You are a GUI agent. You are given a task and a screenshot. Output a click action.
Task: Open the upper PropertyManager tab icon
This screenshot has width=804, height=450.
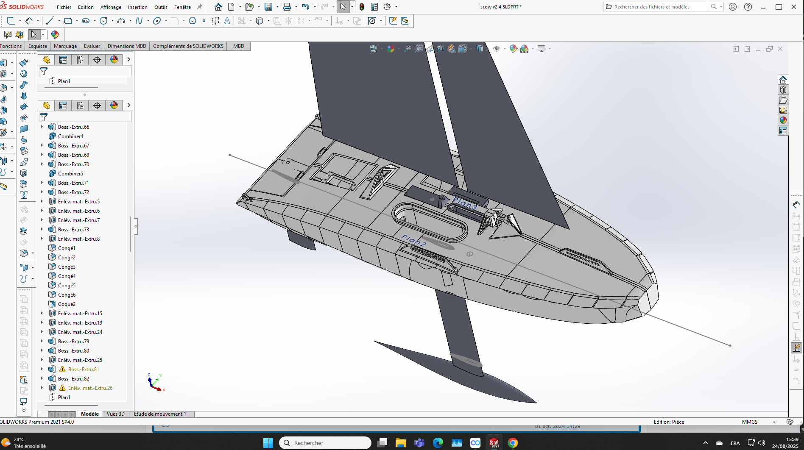(63, 60)
